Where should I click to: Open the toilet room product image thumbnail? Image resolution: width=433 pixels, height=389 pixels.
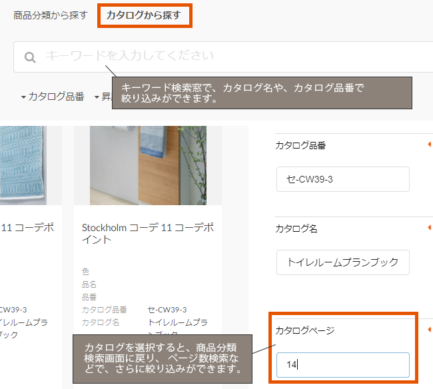[x=147, y=165]
